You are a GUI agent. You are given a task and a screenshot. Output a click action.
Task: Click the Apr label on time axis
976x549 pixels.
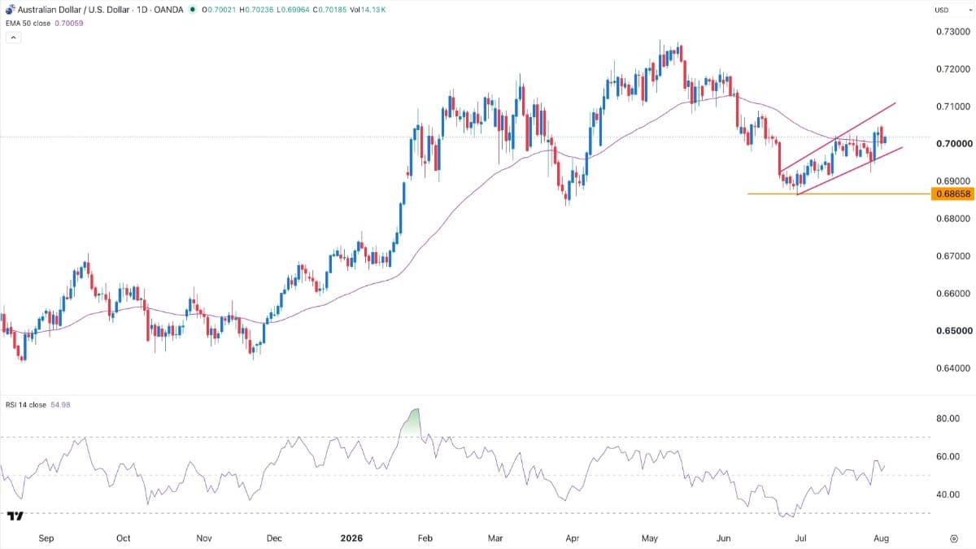572,538
